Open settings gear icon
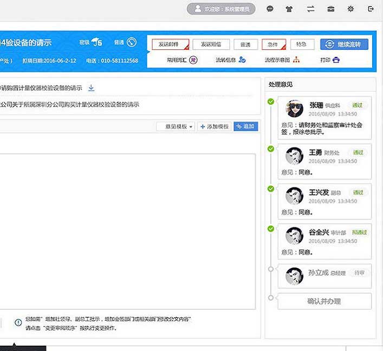 coord(350,9)
